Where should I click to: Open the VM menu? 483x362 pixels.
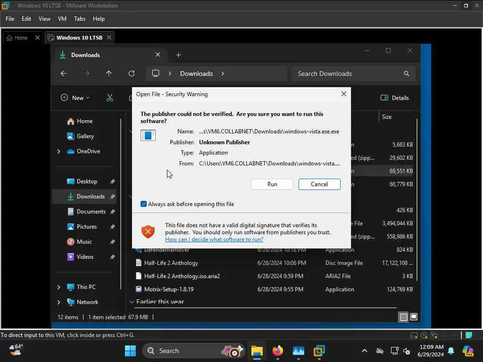coord(62,19)
